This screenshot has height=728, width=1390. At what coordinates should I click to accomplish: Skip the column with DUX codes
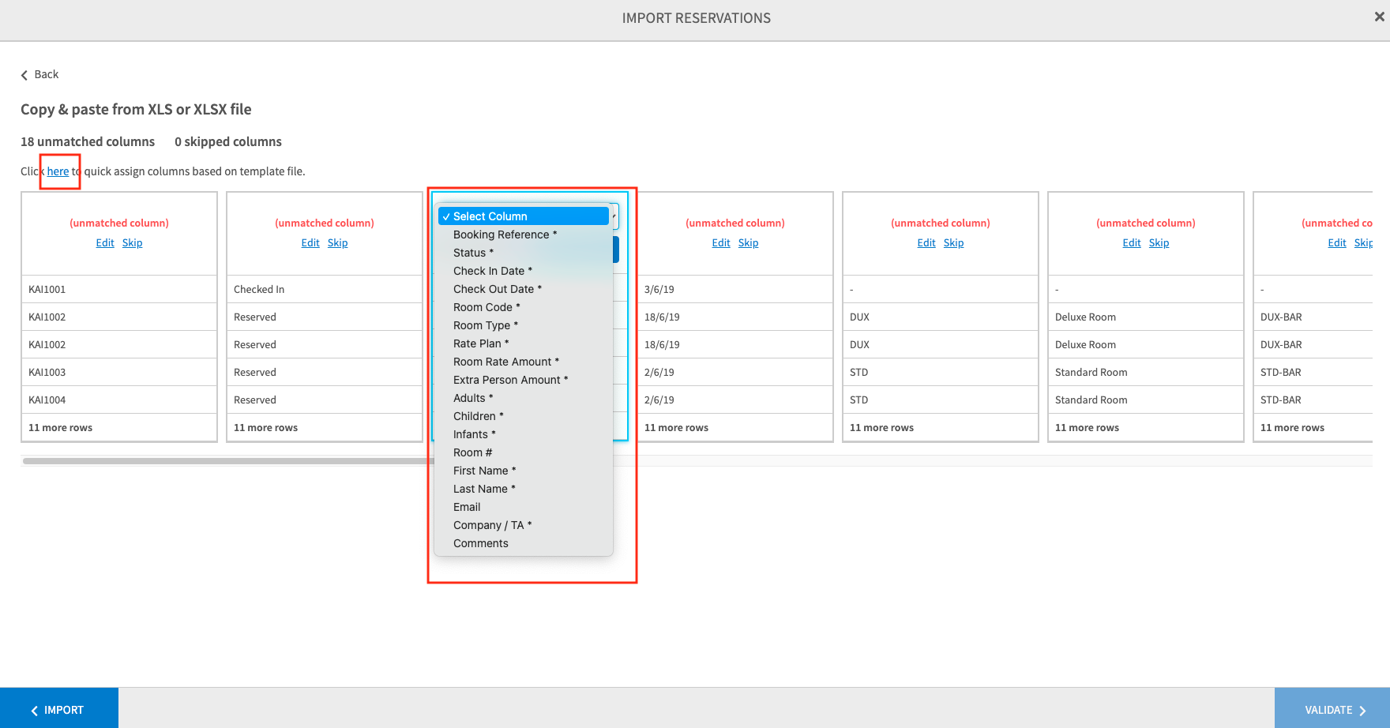pyautogui.click(x=953, y=243)
